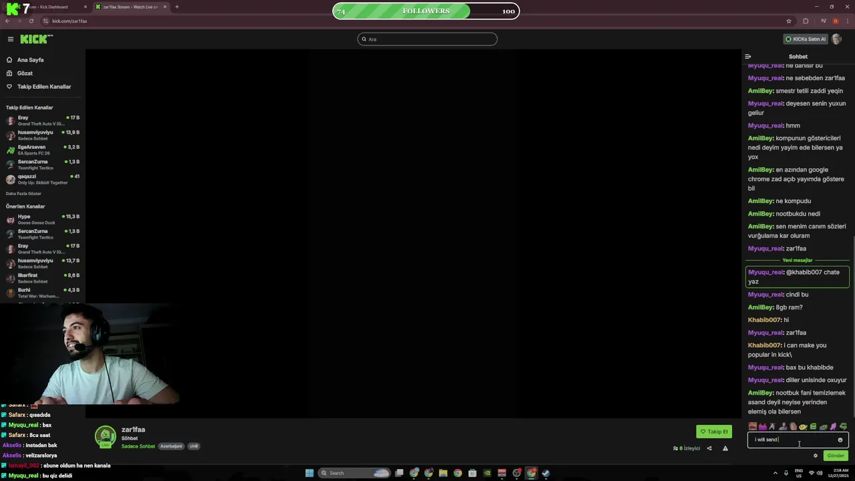The image size is (855, 481).
Task: Insert the last green frog emote
Action: click(x=844, y=426)
